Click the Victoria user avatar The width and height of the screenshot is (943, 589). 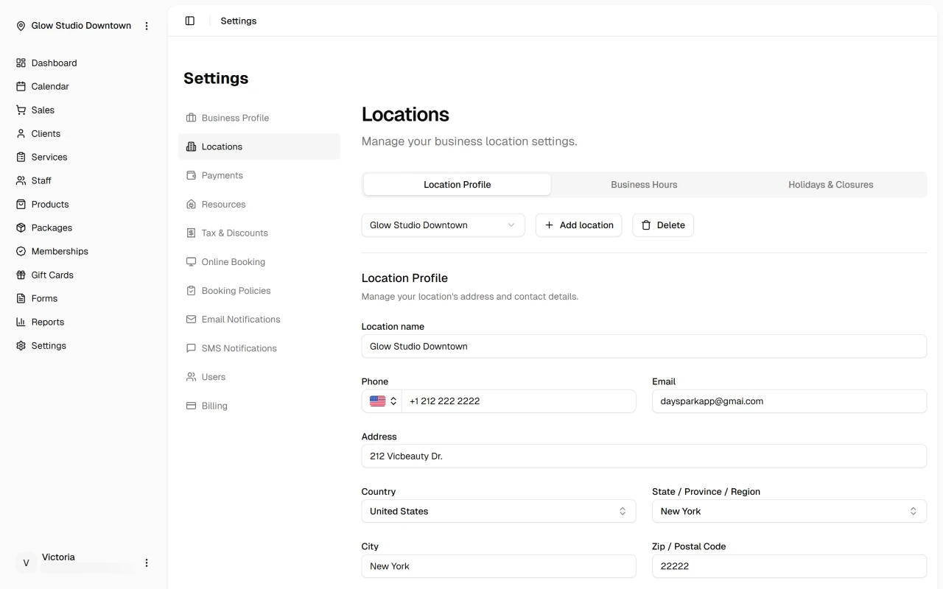tap(26, 562)
